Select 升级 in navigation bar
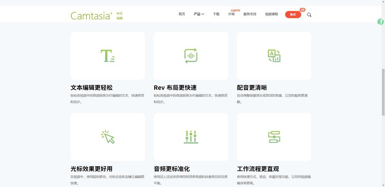 click(x=231, y=14)
